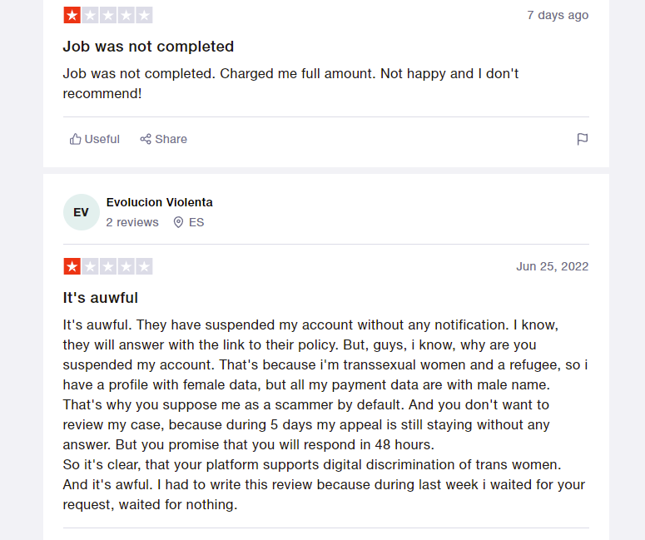Click the ES country label

pos(196,222)
